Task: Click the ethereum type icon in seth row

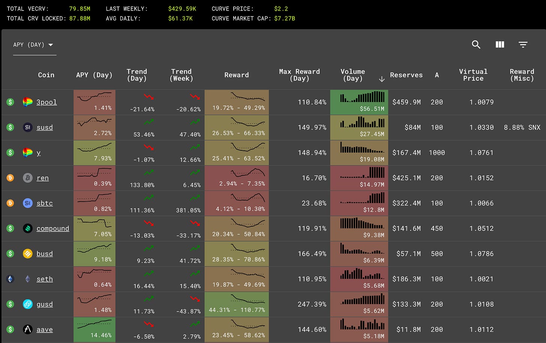Action: tap(10, 279)
